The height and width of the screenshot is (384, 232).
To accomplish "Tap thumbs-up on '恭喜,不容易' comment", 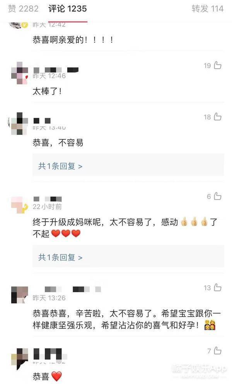I will pos(217,117).
